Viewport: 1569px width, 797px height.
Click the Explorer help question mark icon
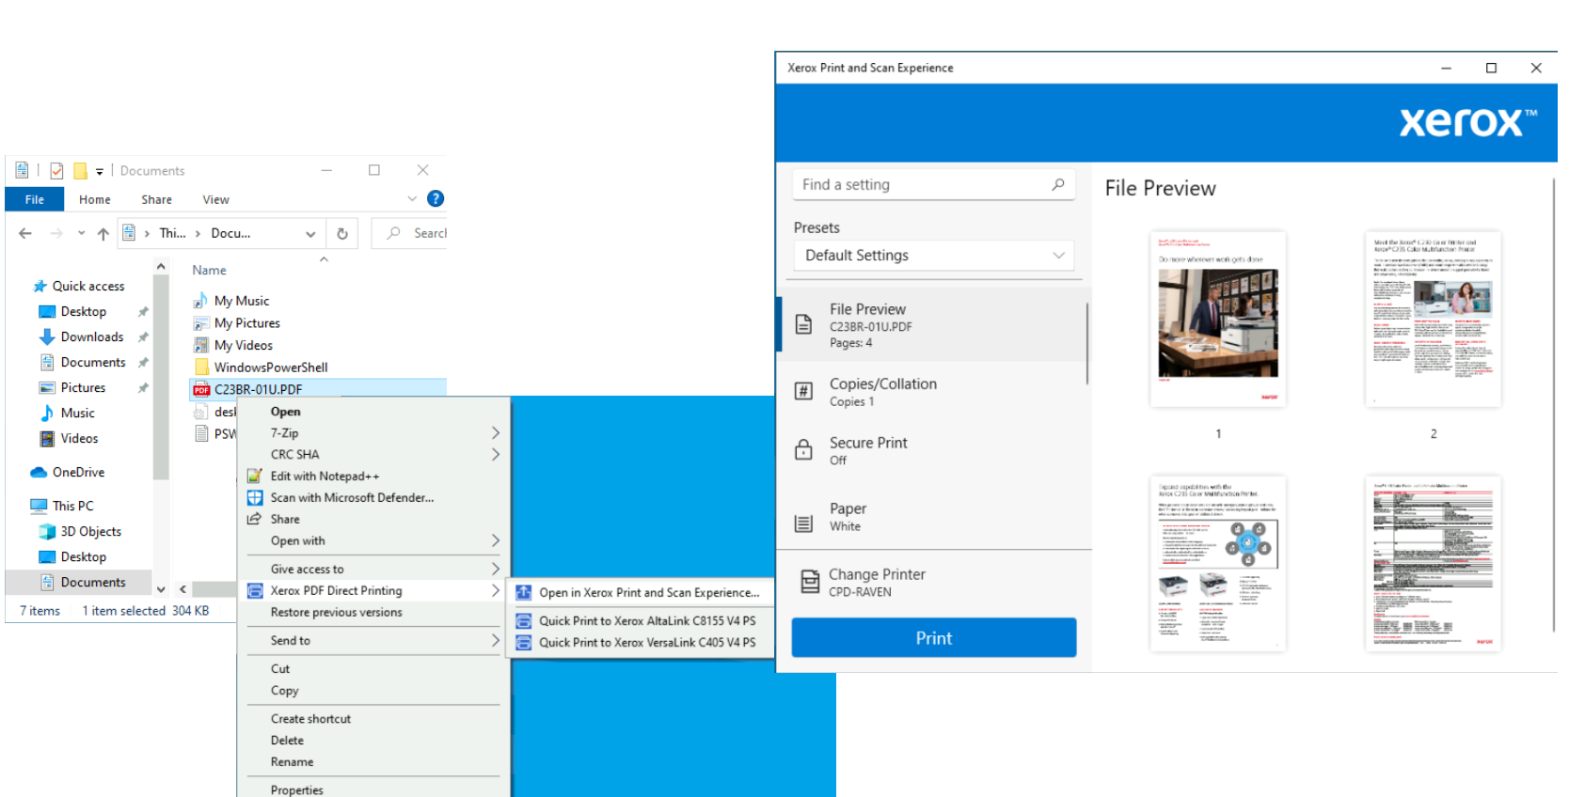pyautogui.click(x=436, y=198)
